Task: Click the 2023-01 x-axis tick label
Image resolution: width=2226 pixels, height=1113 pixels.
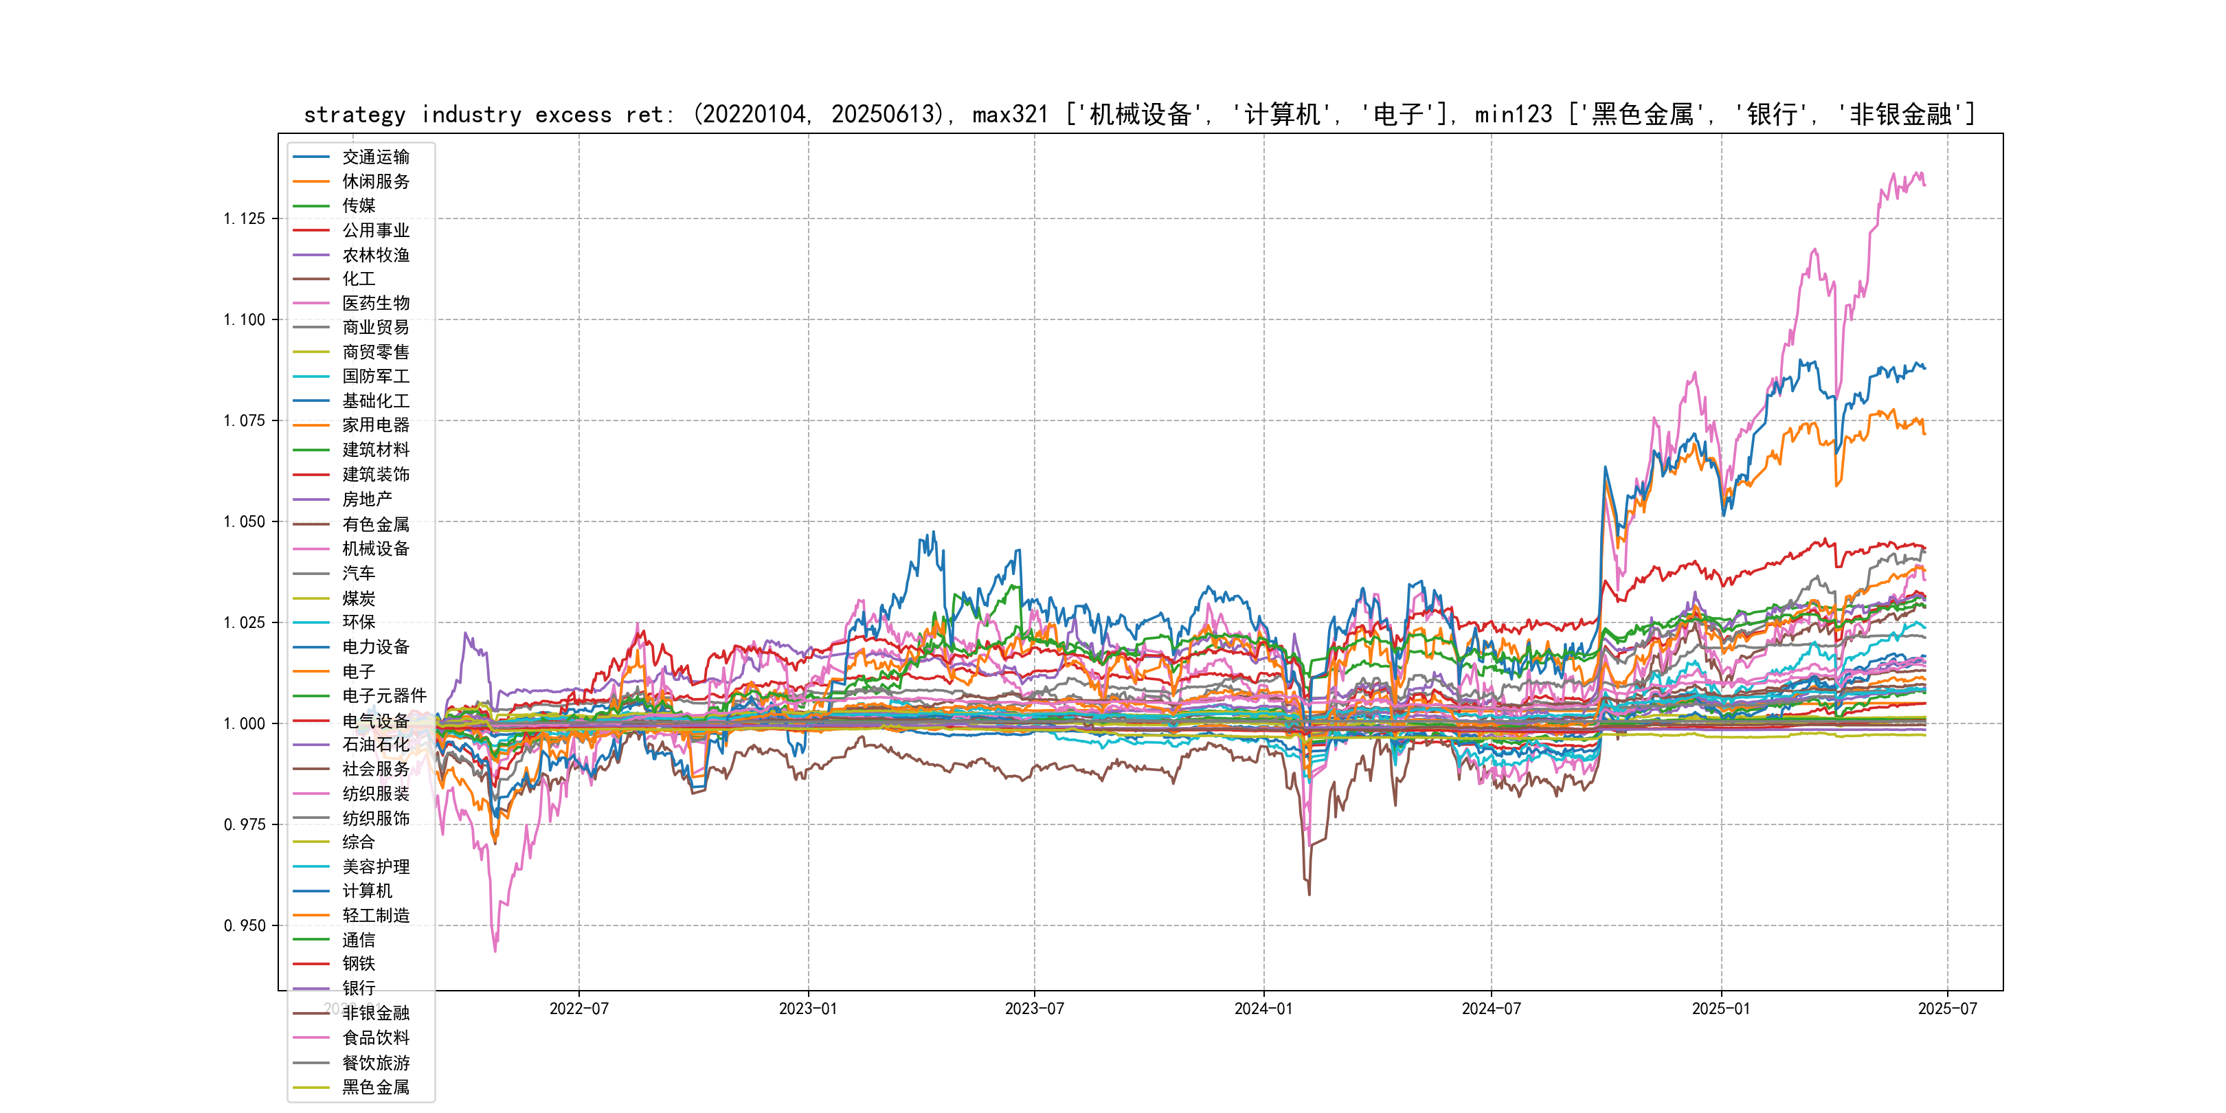Action: tap(807, 1009)
